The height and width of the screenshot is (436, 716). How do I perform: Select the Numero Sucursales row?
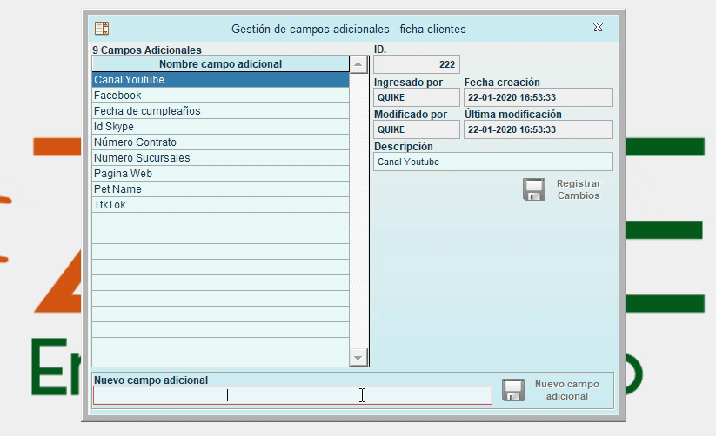tap(221, 158)
